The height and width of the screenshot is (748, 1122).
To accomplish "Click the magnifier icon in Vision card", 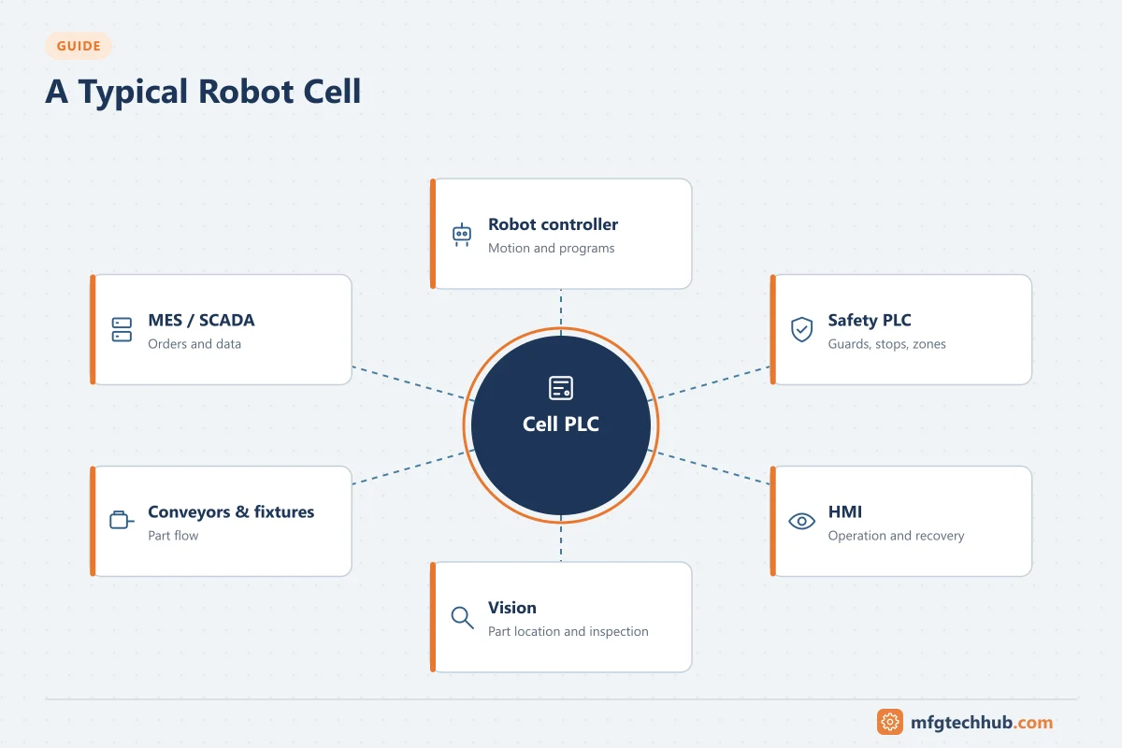I will [462, 617].
